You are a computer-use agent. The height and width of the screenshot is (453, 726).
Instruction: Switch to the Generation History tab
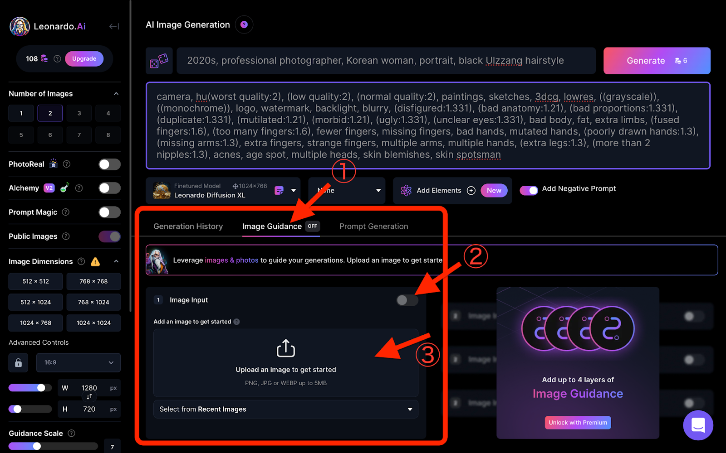pos(188,226)
